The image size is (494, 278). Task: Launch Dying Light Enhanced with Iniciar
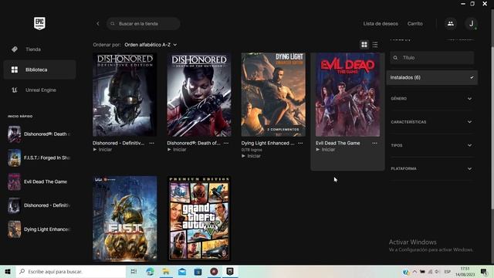click(x=252, y=156)
